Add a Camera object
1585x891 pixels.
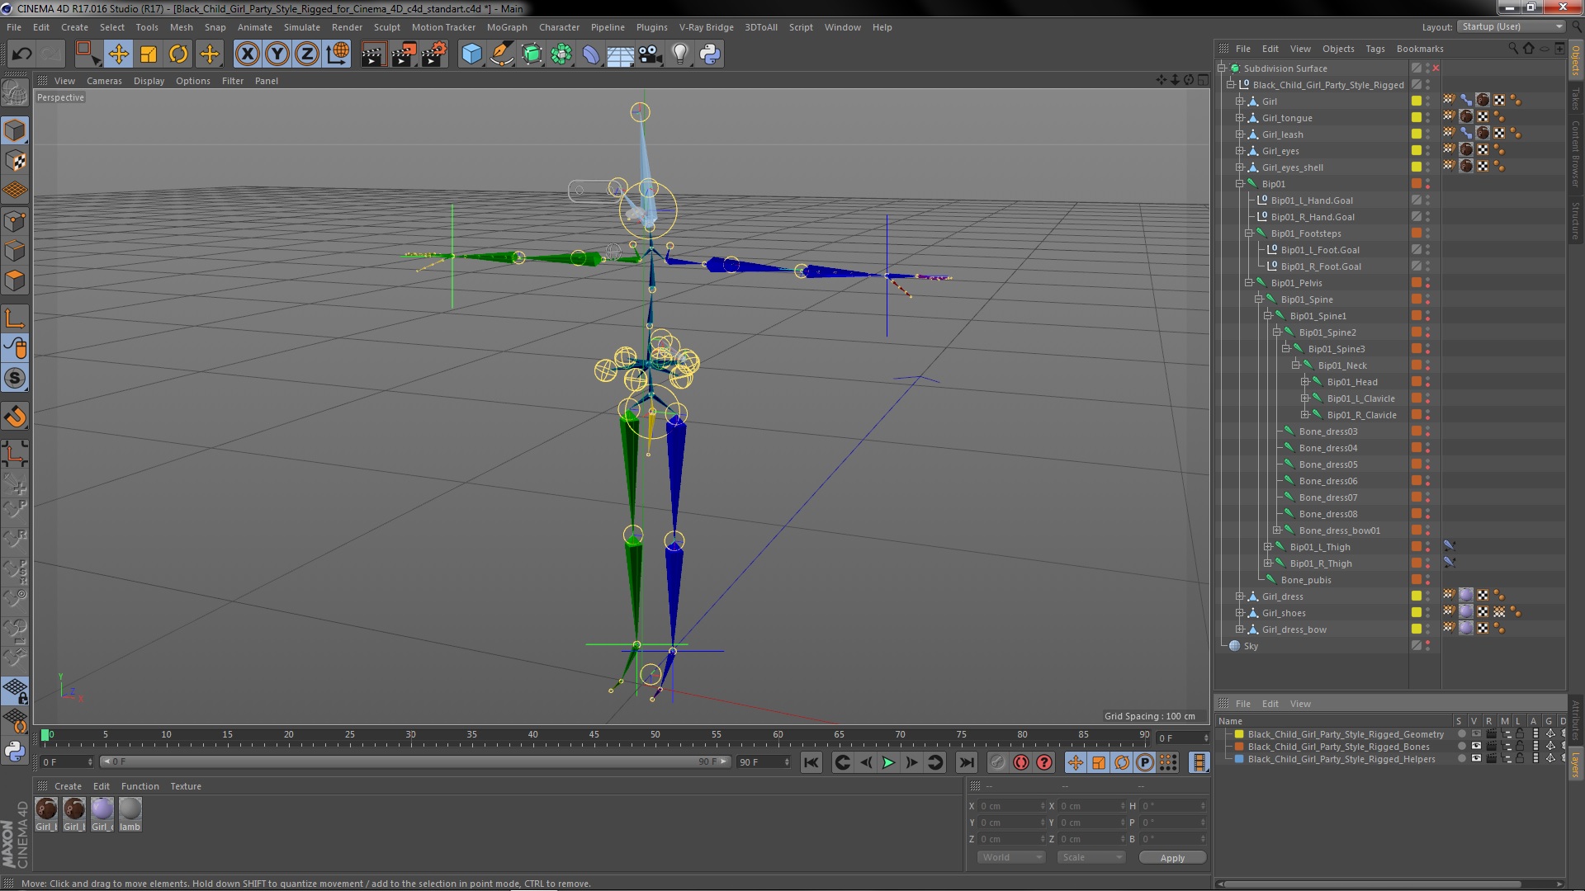point(651,54)
